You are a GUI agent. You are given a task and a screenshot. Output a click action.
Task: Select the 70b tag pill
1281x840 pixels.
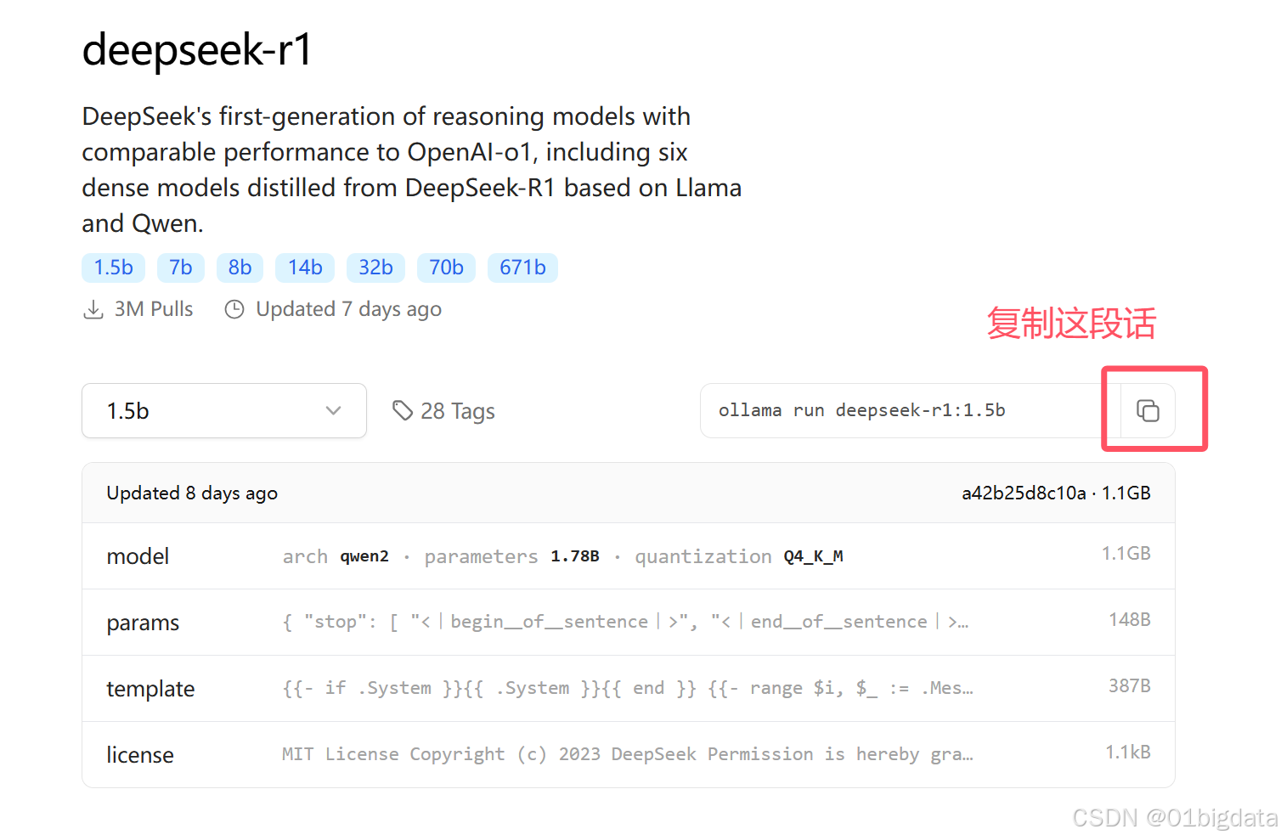(446, 268)
